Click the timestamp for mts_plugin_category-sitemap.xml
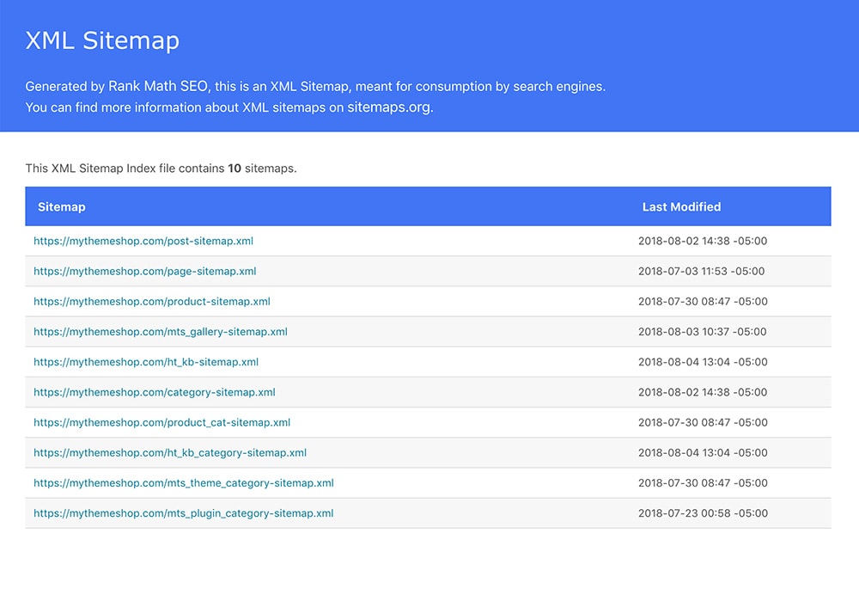Screen dimensions: 859x595 coord(701,512)
